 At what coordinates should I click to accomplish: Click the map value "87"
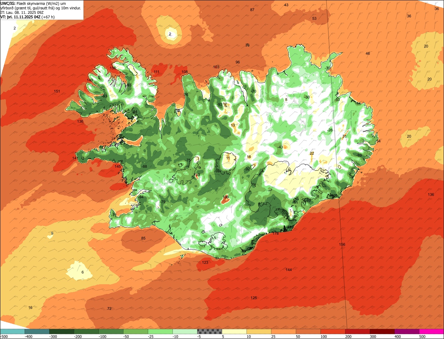tap(252, 10)
